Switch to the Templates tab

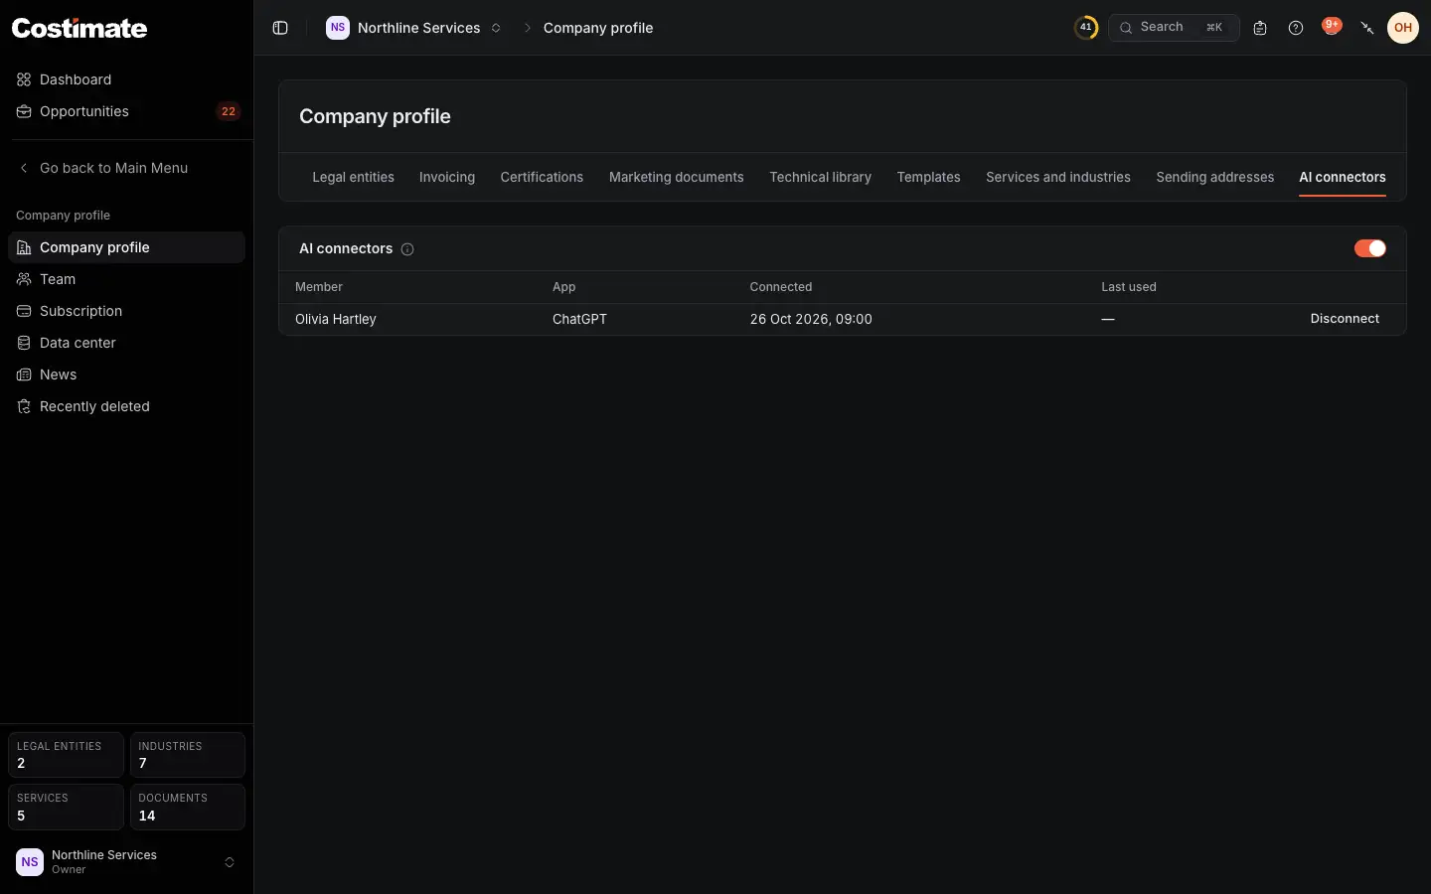[x=928, y=177]
